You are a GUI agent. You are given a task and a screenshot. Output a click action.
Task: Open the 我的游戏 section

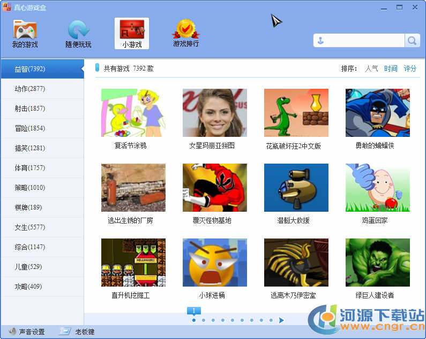click(25, 34)
